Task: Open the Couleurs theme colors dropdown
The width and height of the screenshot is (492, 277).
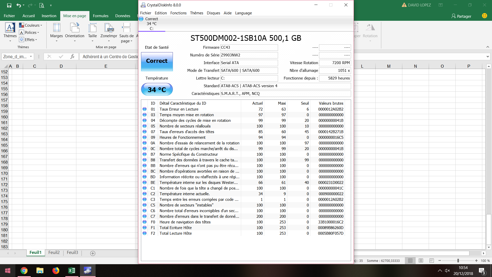Action: click(x=31, y=25)
